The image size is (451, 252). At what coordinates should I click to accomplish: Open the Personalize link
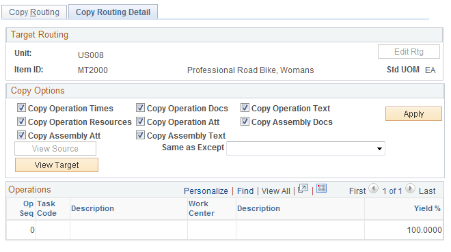pyautogui.click(x=206, y=191)
